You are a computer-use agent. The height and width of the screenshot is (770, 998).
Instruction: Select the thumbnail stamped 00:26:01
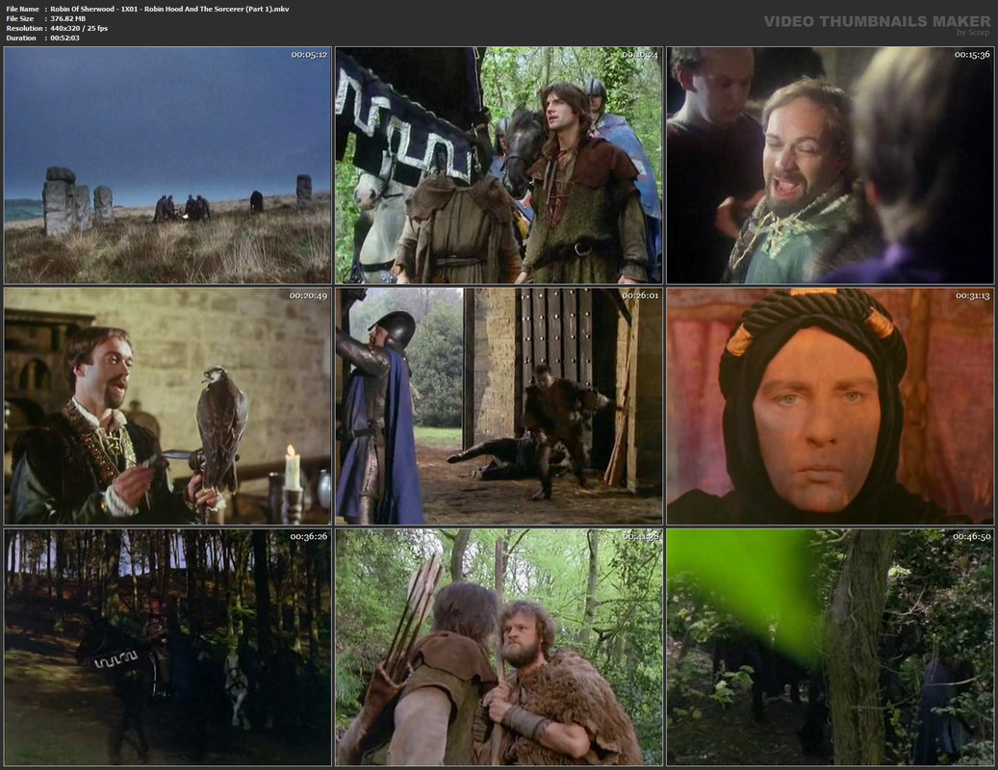(x=499, y=406)
